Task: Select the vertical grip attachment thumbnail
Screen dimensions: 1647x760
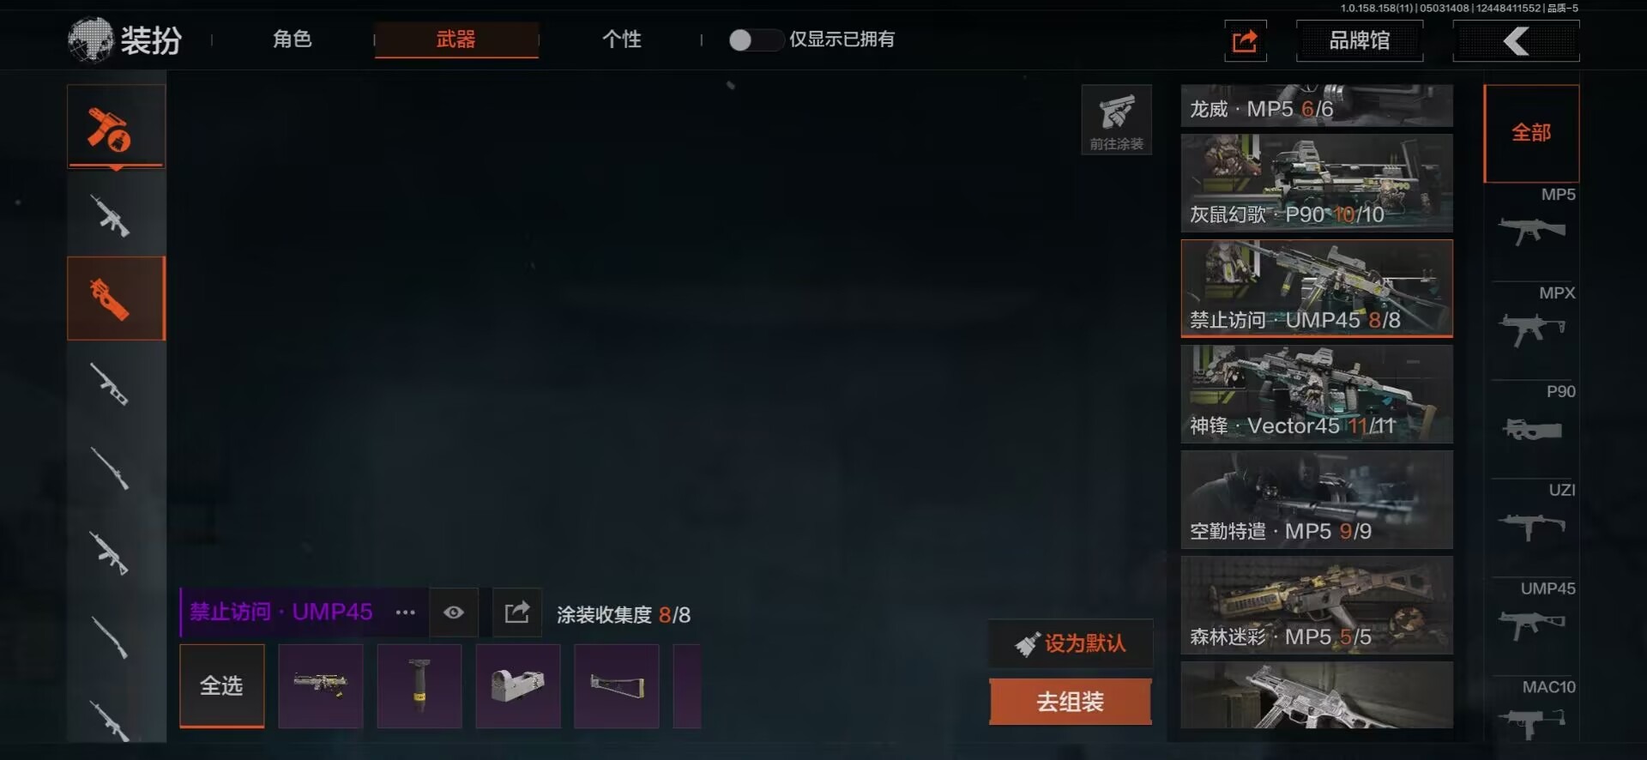Action: pyautogui.click(x=419, y=686)
